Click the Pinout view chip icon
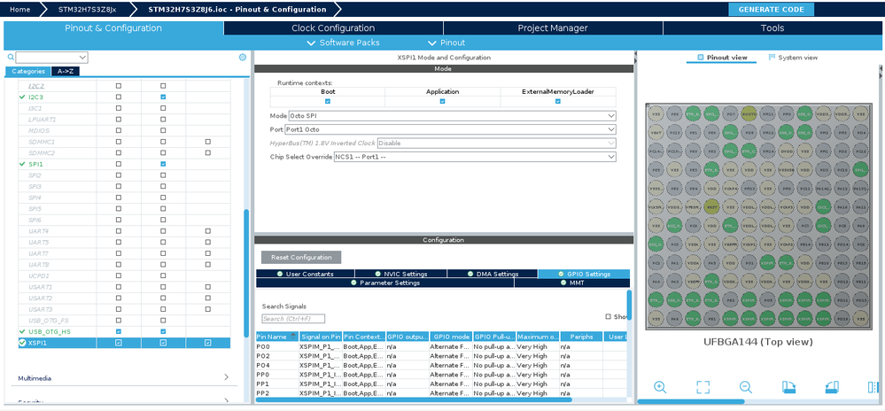Image resolution: width=885 pixels, height=411 pixels. [x=701, y=57]
